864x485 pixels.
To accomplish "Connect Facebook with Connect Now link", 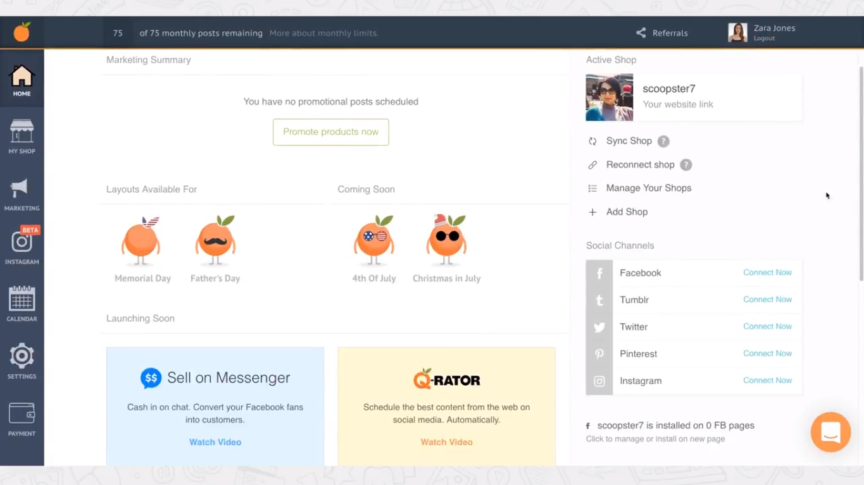I will point(767,273).
